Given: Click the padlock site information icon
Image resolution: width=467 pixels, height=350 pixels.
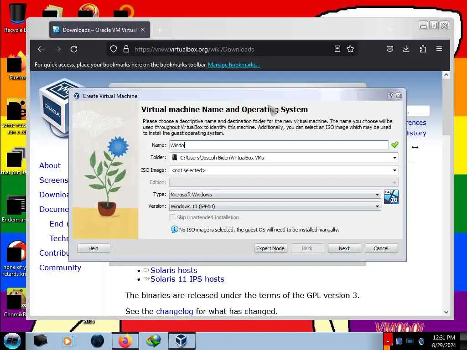Looking at the screenshot, I should pyautogui.click(x=126, y=49).
